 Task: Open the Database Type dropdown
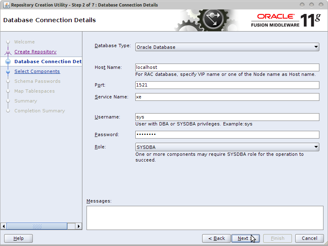227,47
